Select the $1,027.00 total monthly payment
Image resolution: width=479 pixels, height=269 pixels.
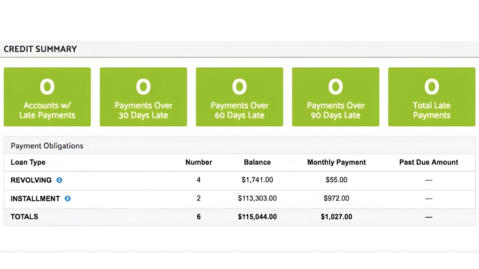click(x=336, y=217)
